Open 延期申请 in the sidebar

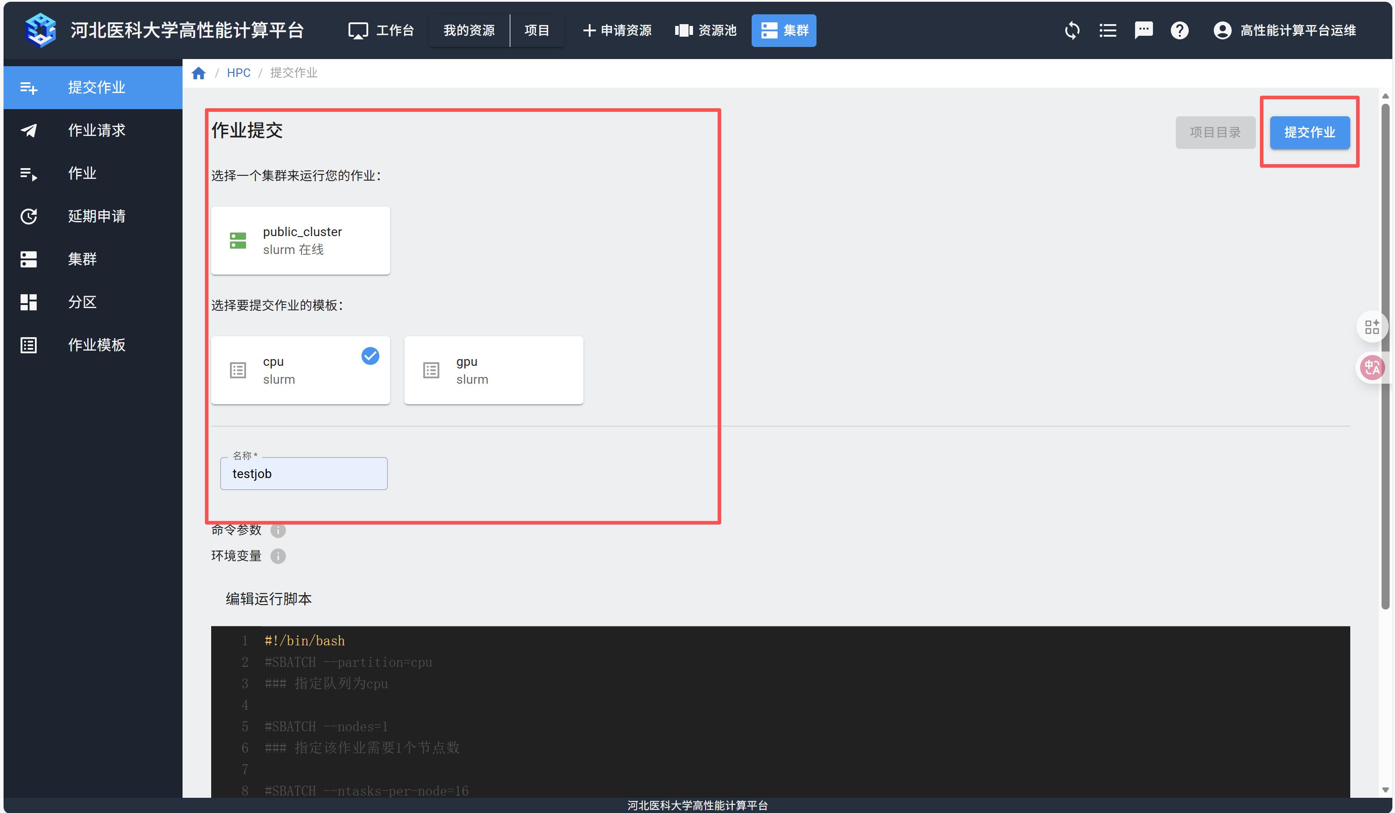click(x=96, y=216)
